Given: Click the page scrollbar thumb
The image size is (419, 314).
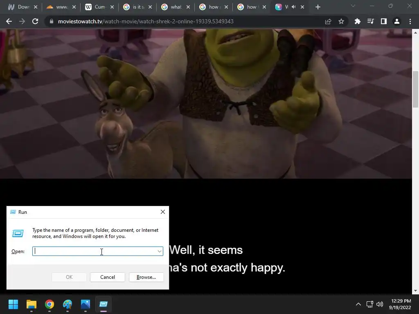Looking at the screenshot, I should pos(415,90).
